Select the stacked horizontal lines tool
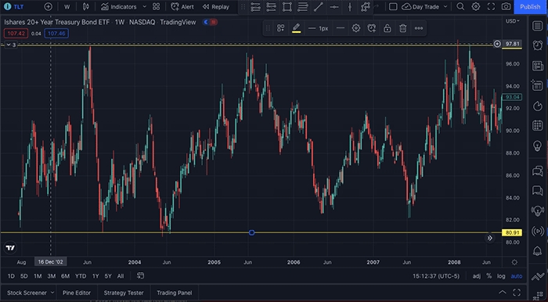Image resolution: width=548 pixels, height=302 pixels. [x=303, y=6]
